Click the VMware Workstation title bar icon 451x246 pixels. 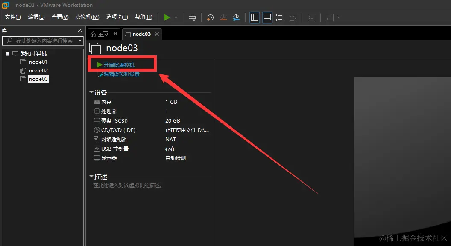pos(6,5)
